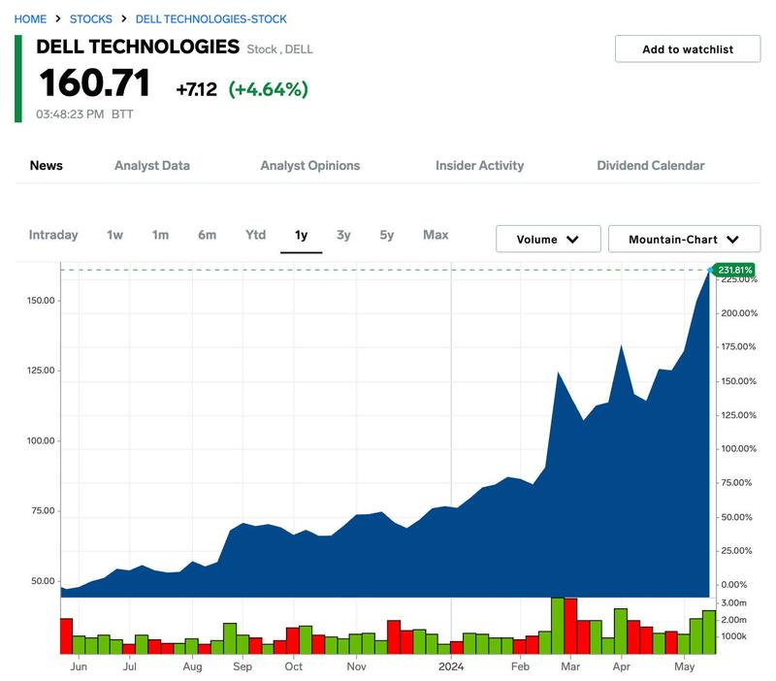Click the 2024 x-axis label
The width and height of the screenshot is (776, 681).
(x=451, y=666)
